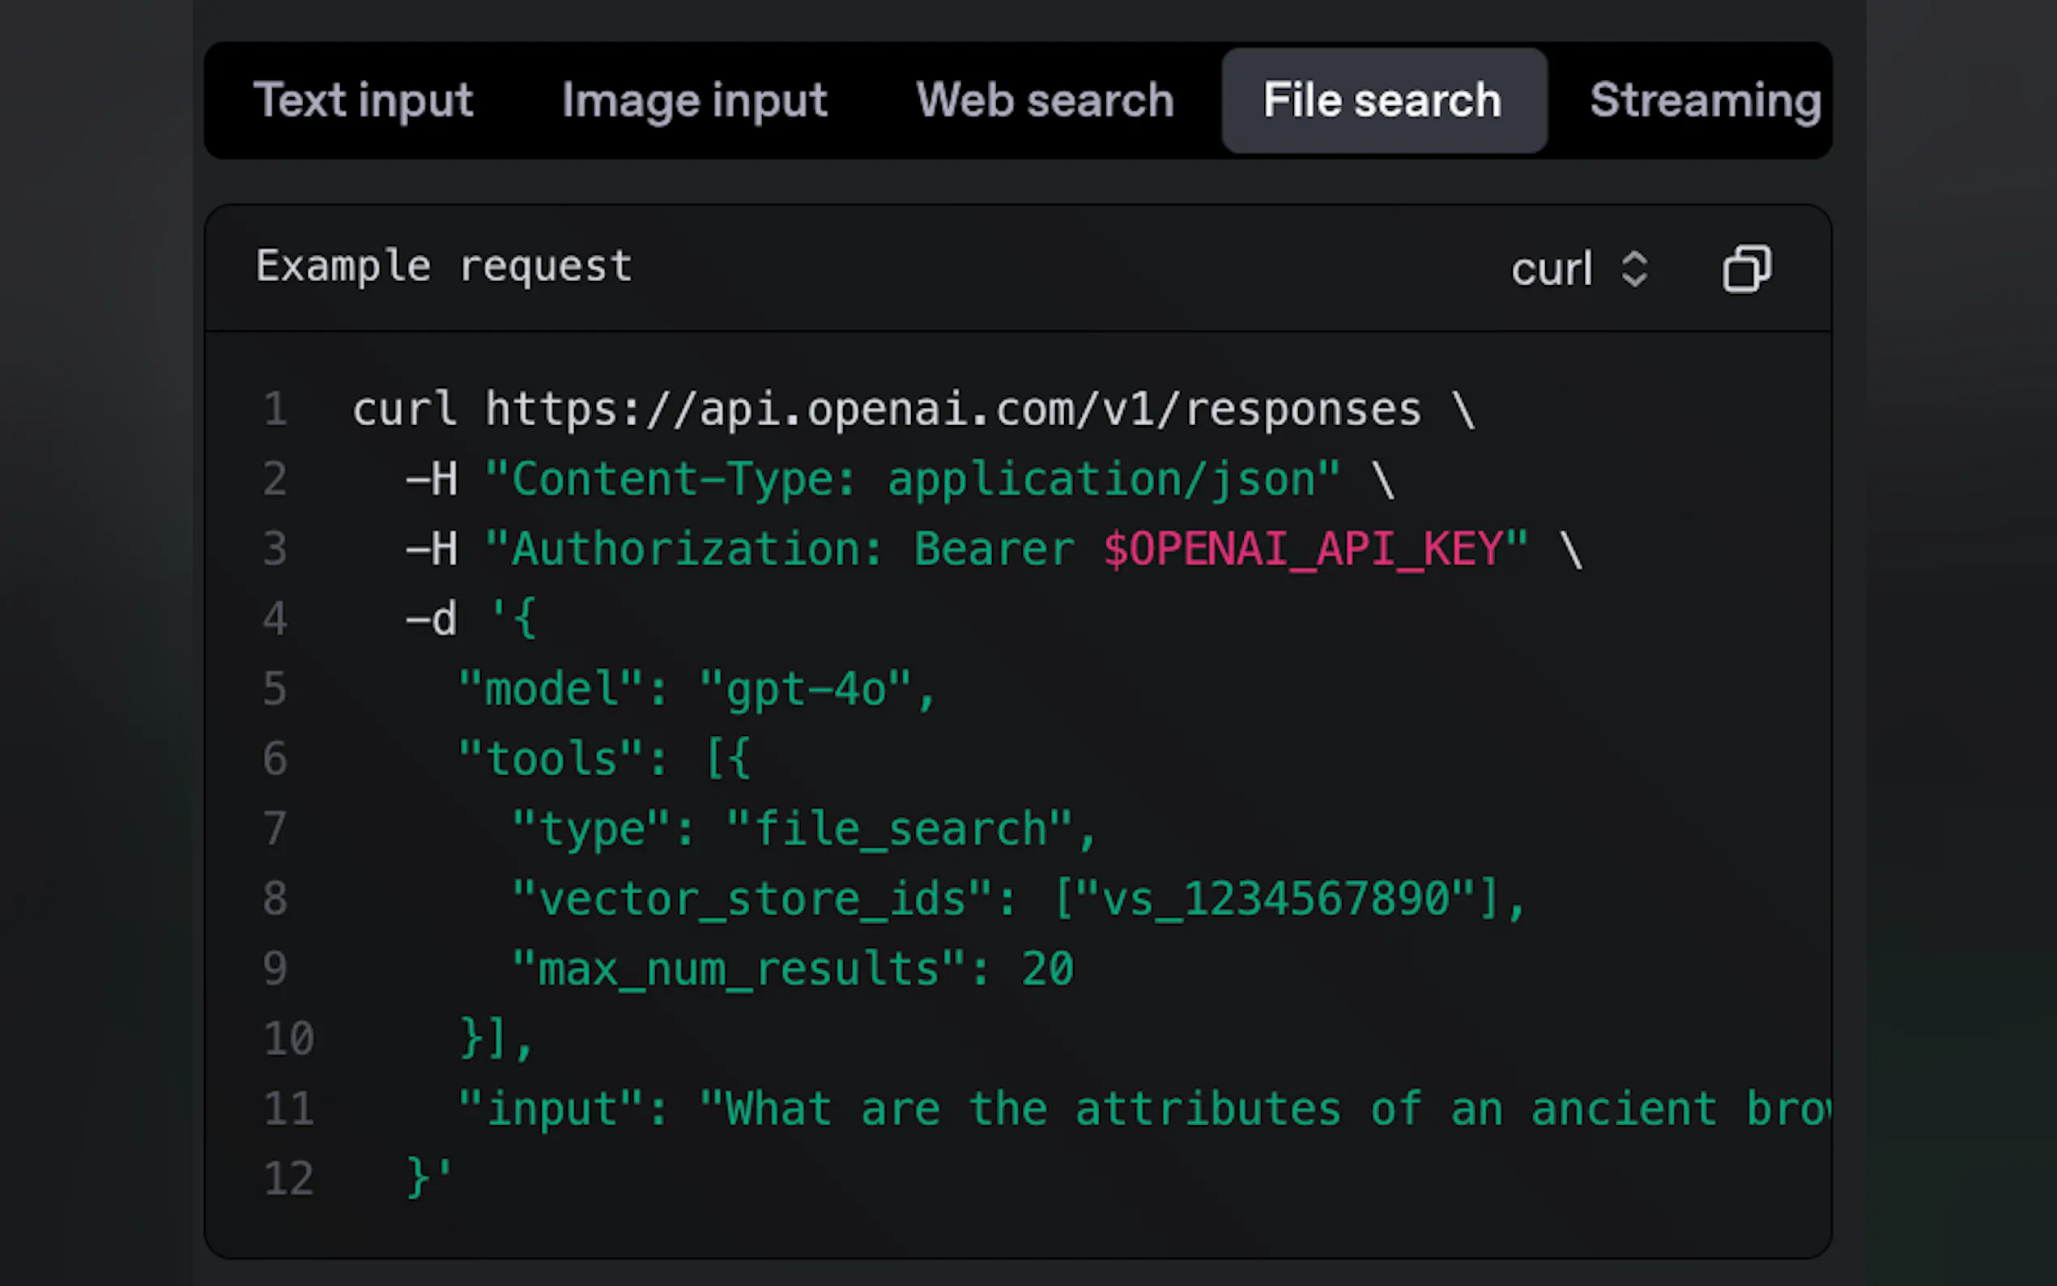Image resolution: width=2057 pixels, height=1286 pixels.
Task: Click line number 12 in gutter
Action: pos(288,1178)
